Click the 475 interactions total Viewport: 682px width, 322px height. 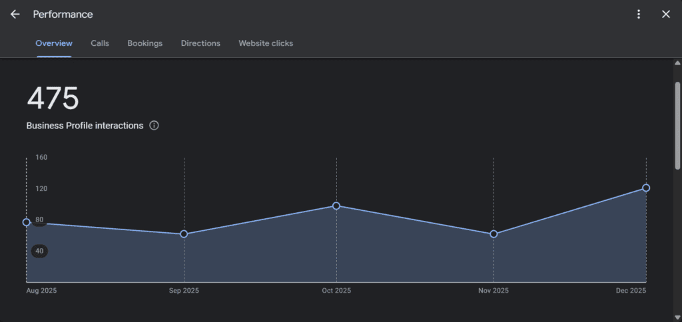(x=53, y=99)
